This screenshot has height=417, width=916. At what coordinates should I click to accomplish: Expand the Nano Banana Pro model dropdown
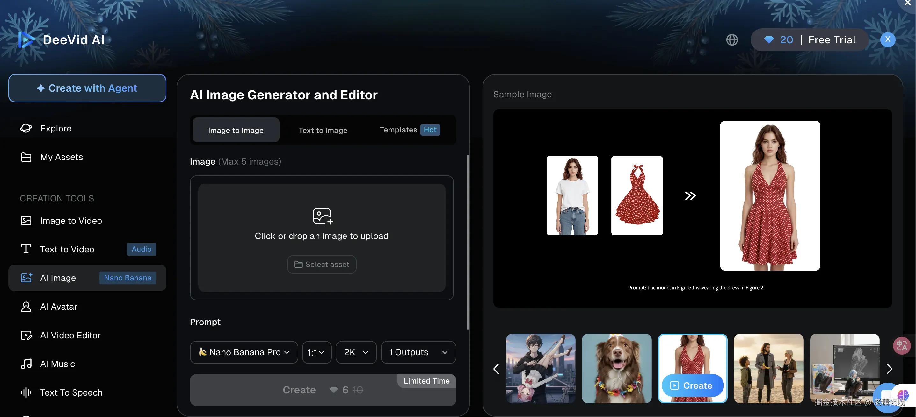click(x=244, y=352)
